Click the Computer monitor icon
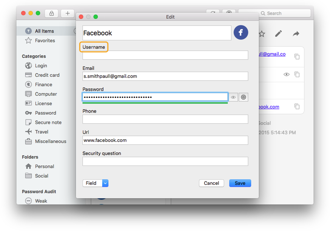The width and height of the screenshot is (330, 231). pos(28,94)
